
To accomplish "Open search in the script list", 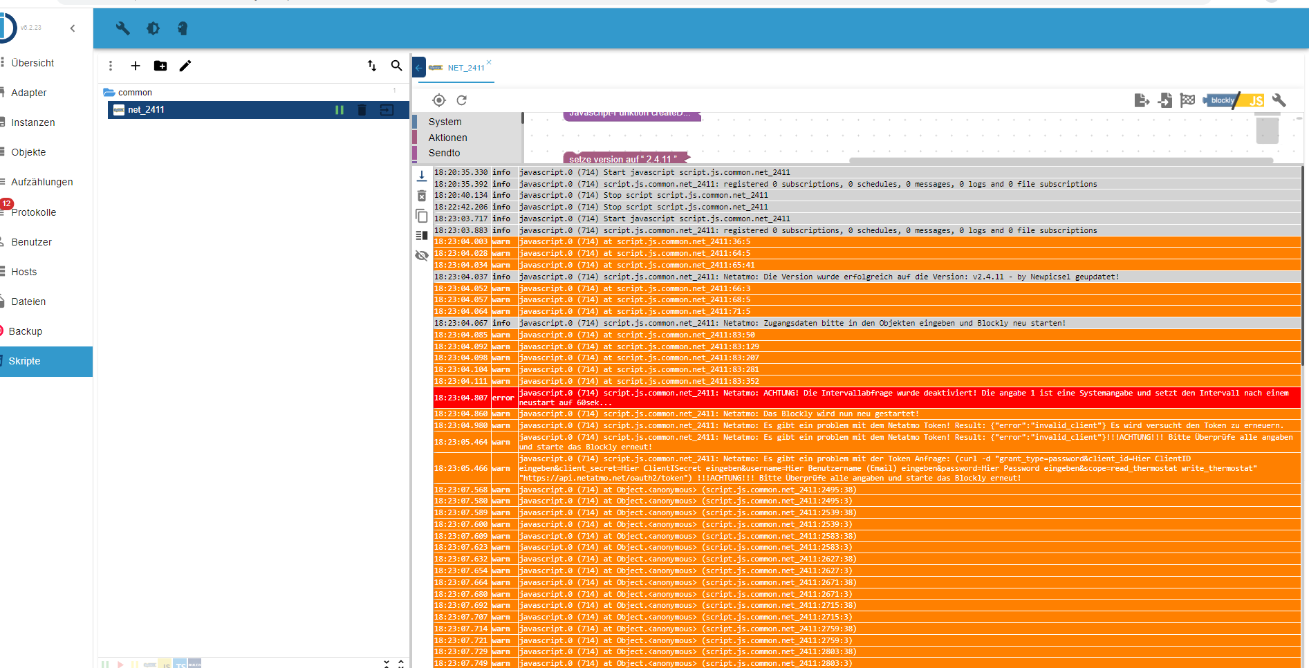I will [396, 66].
